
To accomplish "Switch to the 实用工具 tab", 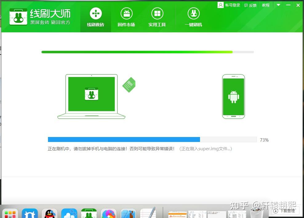I will pyautogui.click(x=157, y=17).
